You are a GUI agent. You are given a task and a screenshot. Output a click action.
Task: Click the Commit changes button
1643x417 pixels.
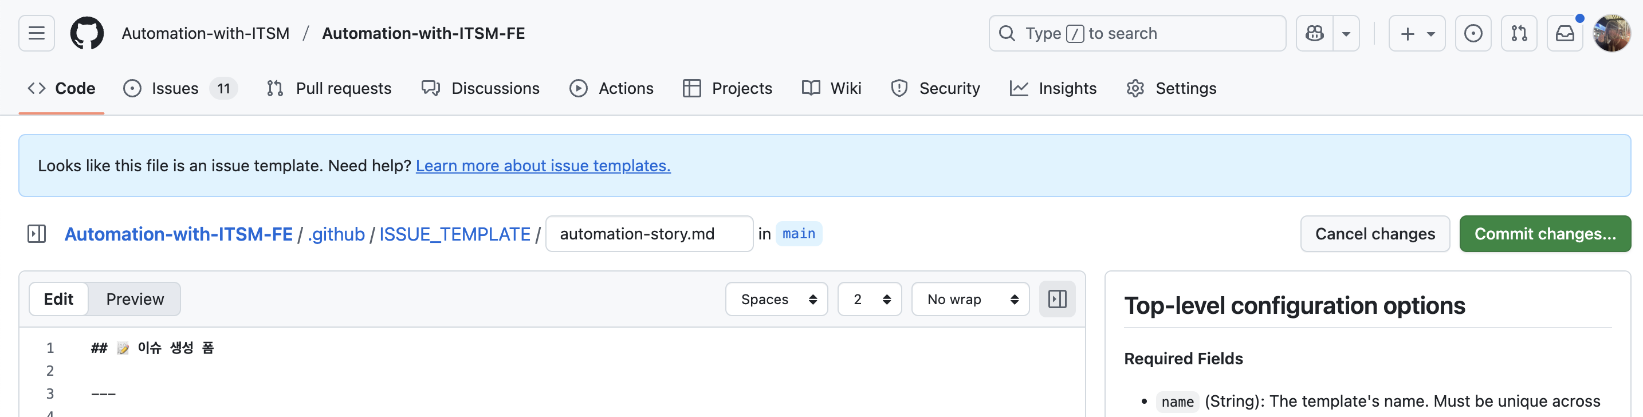1544,234
